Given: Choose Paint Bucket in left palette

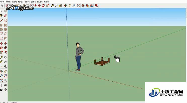Looking at the screenshot, I should (x=1, y=16).
